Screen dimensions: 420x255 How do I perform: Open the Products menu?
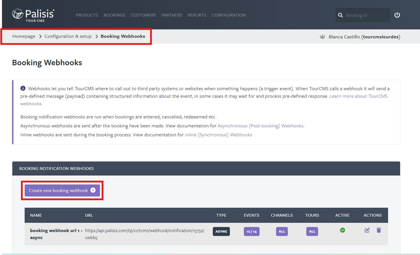pos(87,15)
